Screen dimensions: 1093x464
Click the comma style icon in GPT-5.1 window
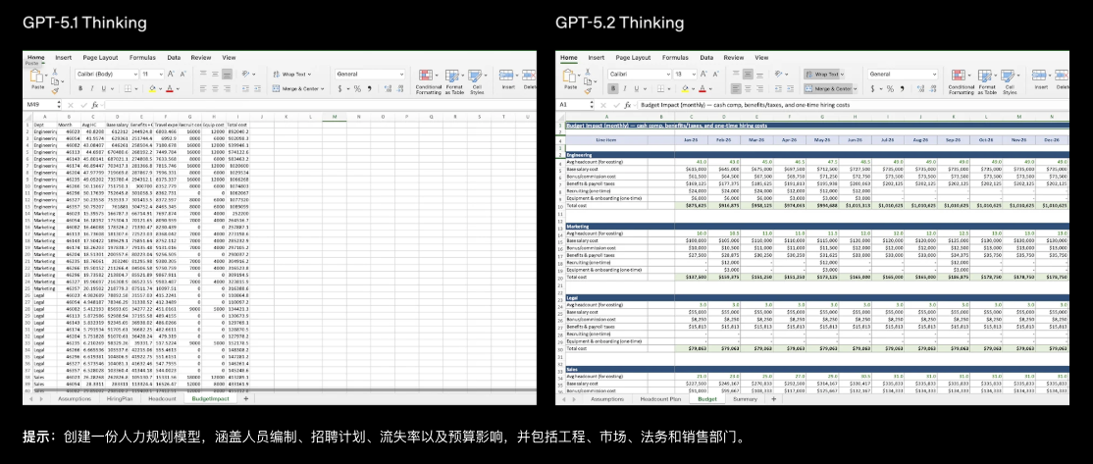coord(370,88)
